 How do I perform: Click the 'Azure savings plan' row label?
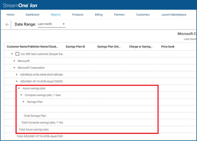click(x=34, y=88)
